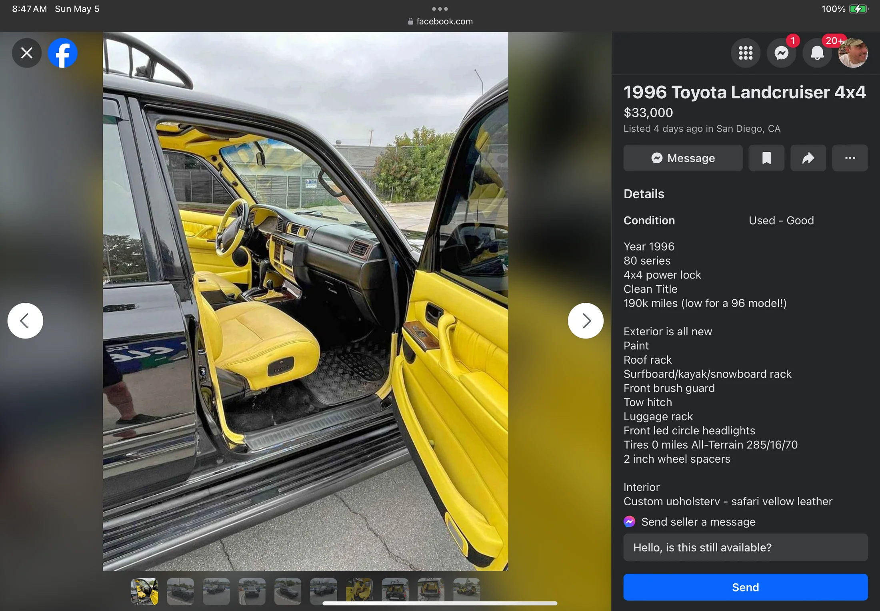Select the third photo thumbnail
This screenshot has height=611, width=880.
[216, 591]
